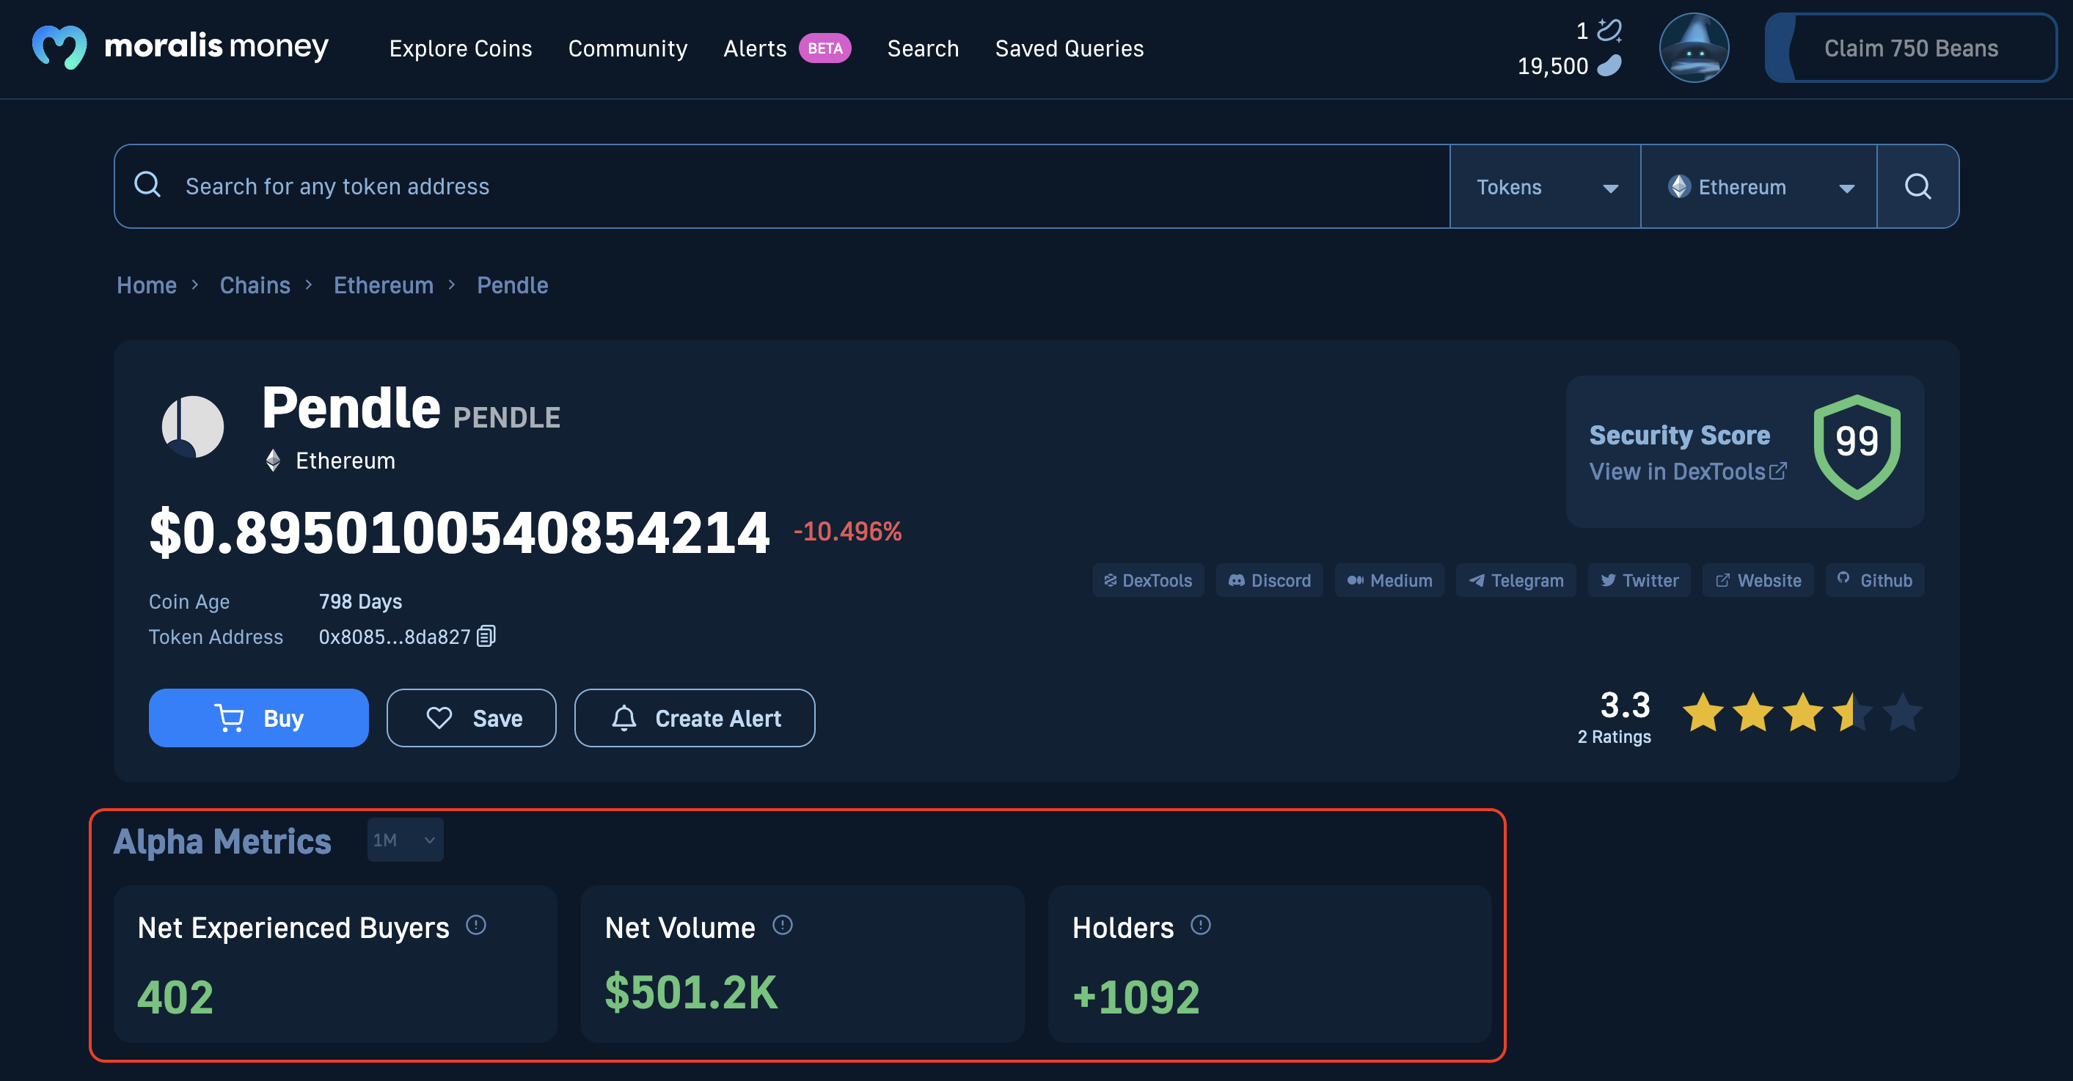
Task: Claim 750 Beans button
Action: 1910,48
